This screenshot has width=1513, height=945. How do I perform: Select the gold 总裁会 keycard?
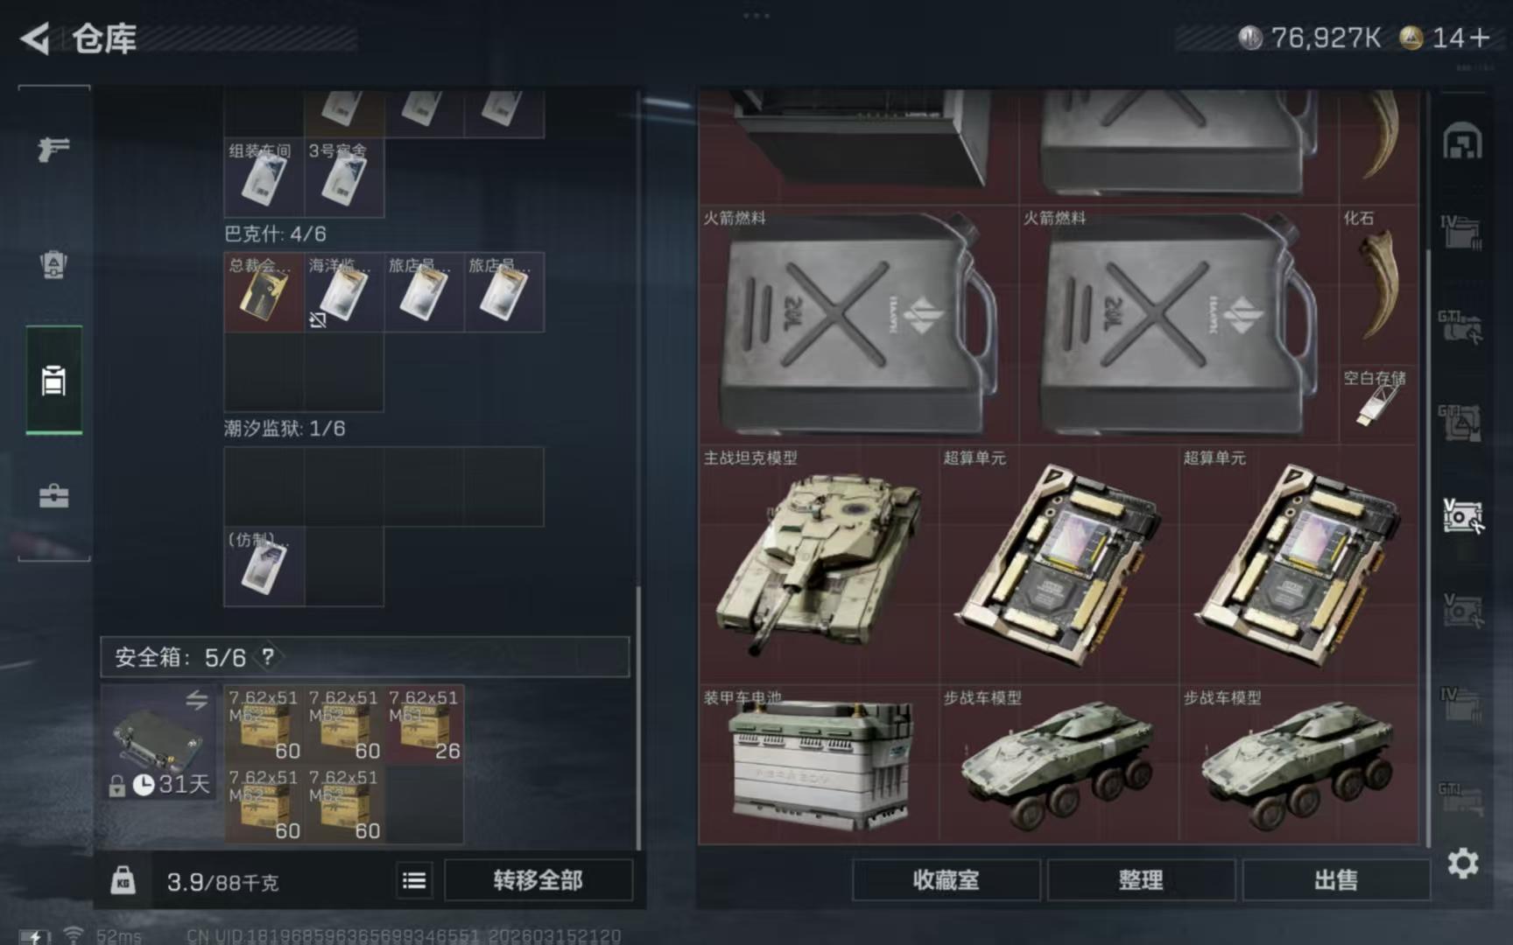[264, 292]
